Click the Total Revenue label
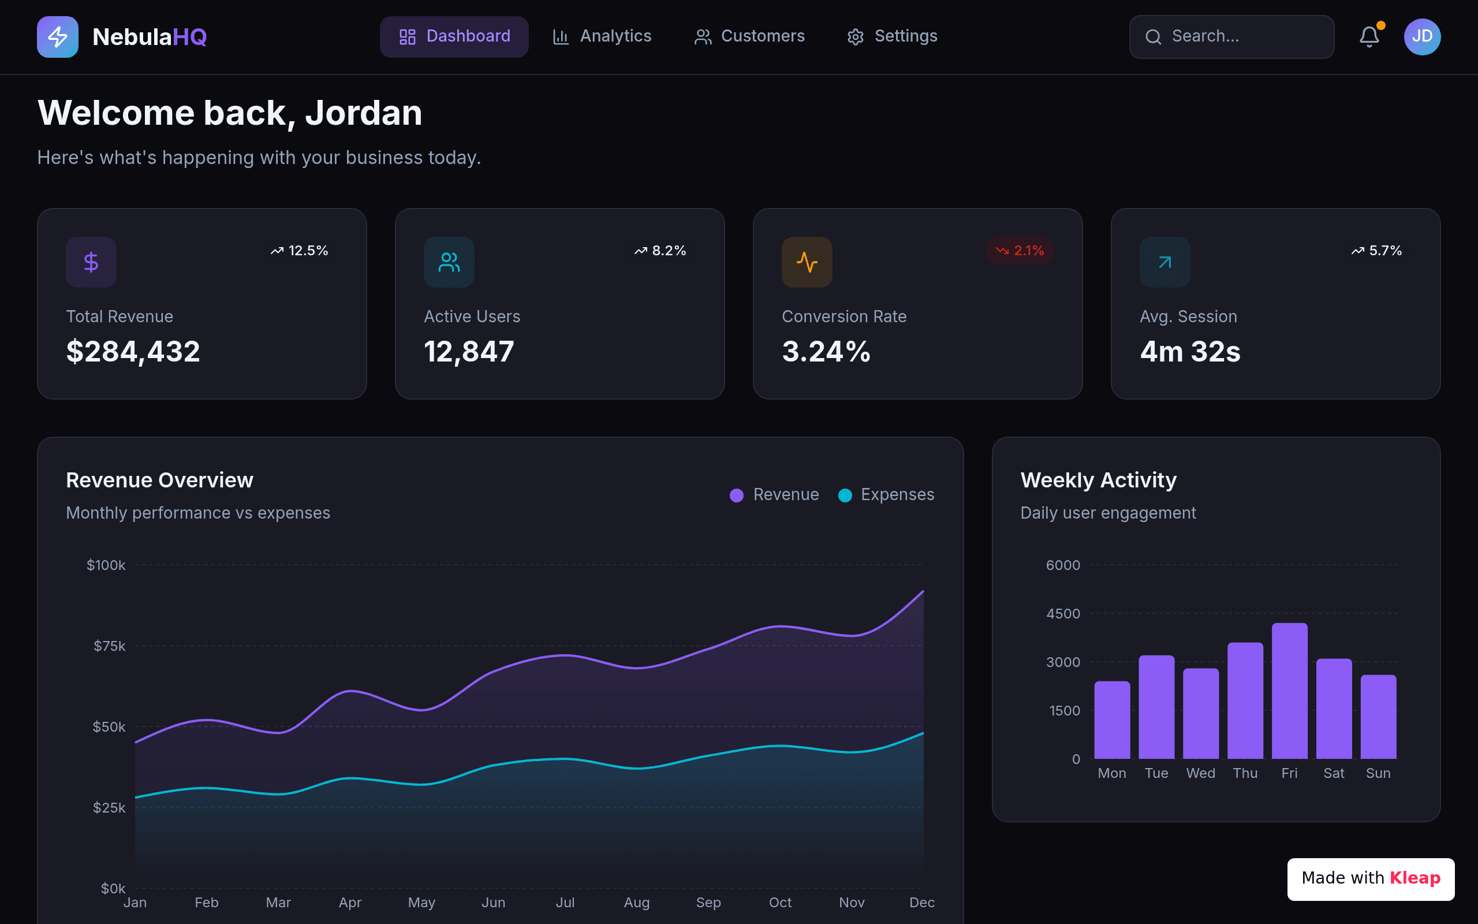This screenshot has height=924, width=1478. click(x=120, y=316)
